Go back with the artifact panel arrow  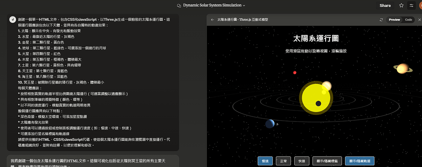click(x=213, y=20)
